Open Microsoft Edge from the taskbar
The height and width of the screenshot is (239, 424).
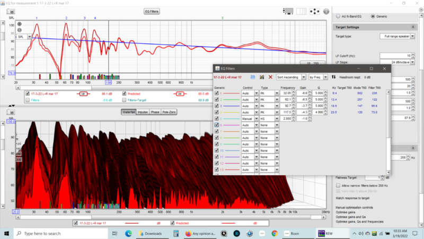128,233
